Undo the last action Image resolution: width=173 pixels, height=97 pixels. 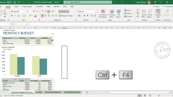[19, 2]
